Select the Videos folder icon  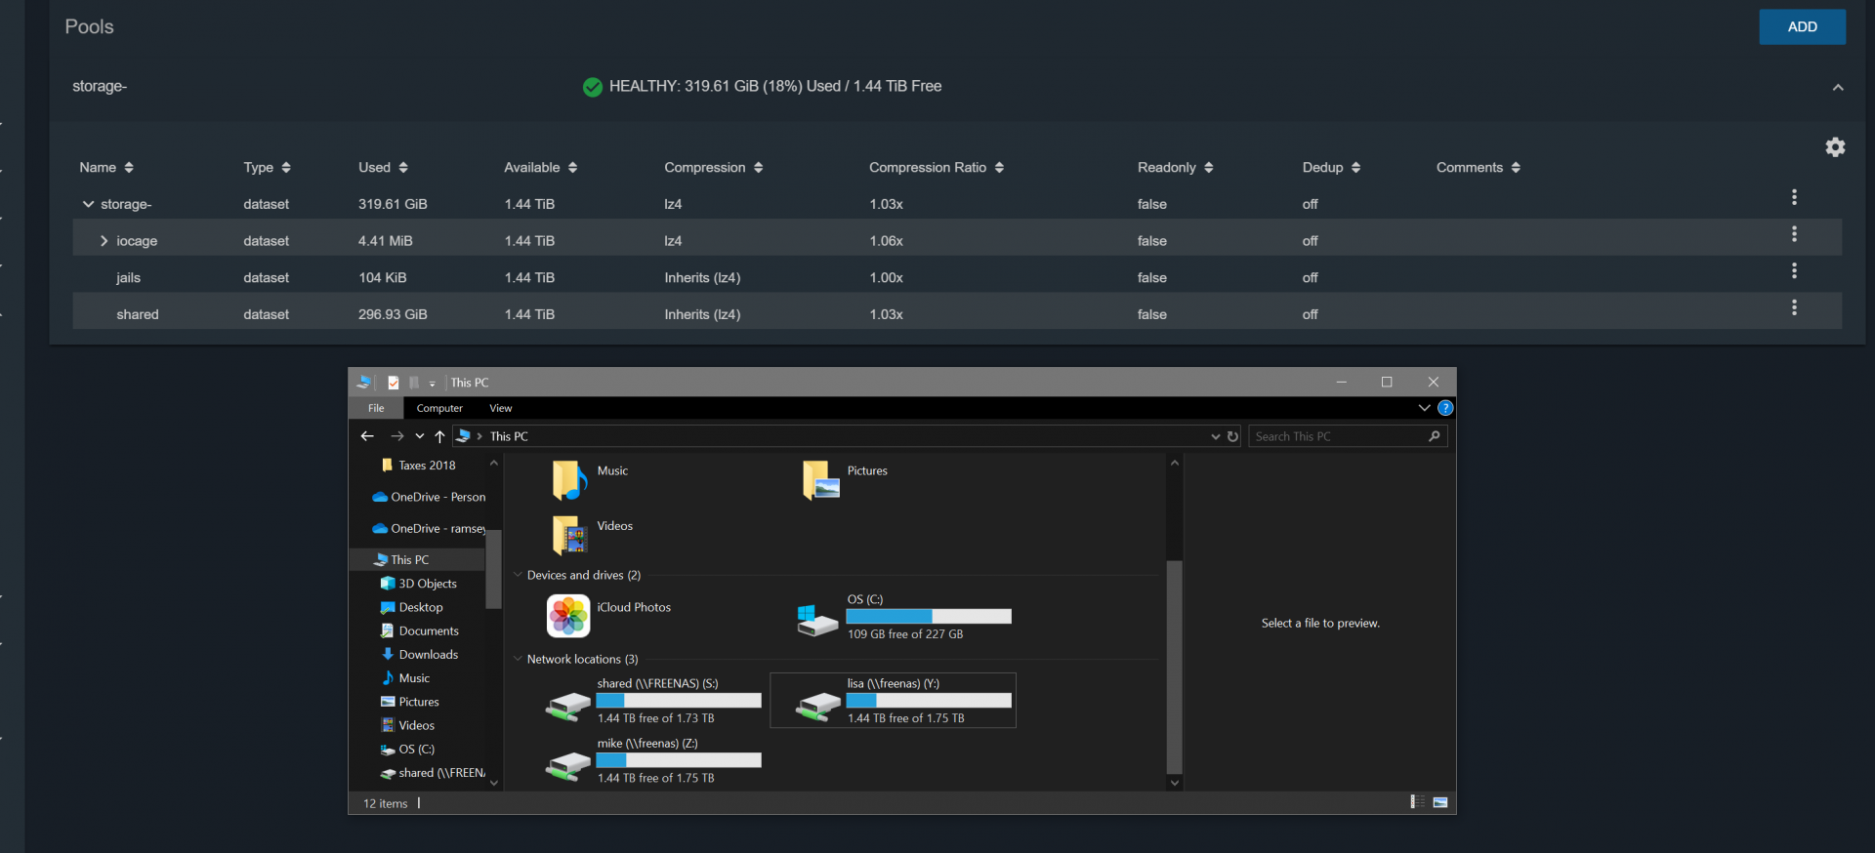click(569, 535)
